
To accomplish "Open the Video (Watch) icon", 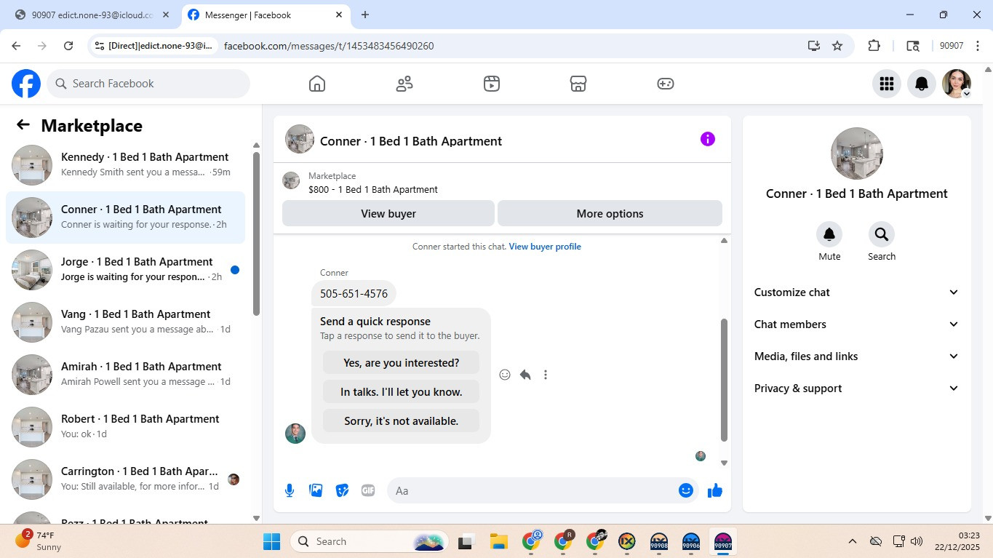I will [492, 84].
